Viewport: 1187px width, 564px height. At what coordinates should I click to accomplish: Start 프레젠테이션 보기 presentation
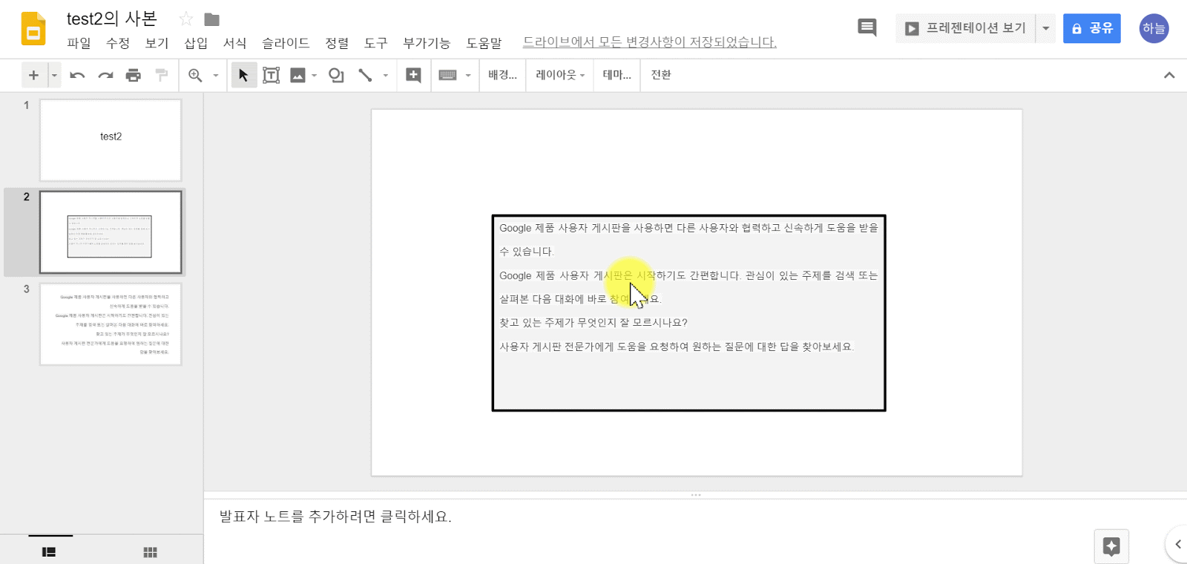coord(965,28)
